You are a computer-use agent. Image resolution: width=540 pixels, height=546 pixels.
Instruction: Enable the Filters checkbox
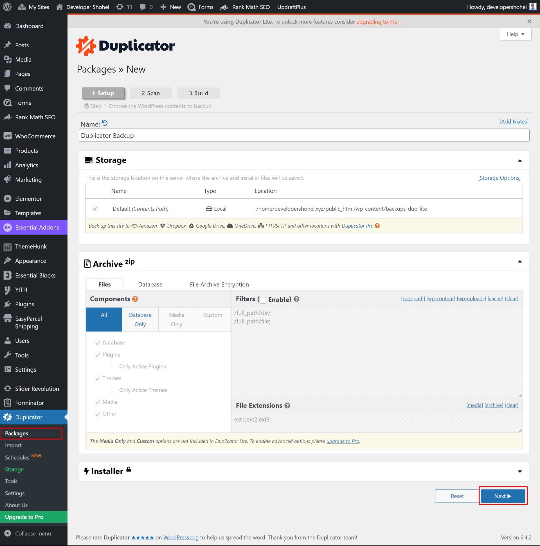click(x=263, y=300)
